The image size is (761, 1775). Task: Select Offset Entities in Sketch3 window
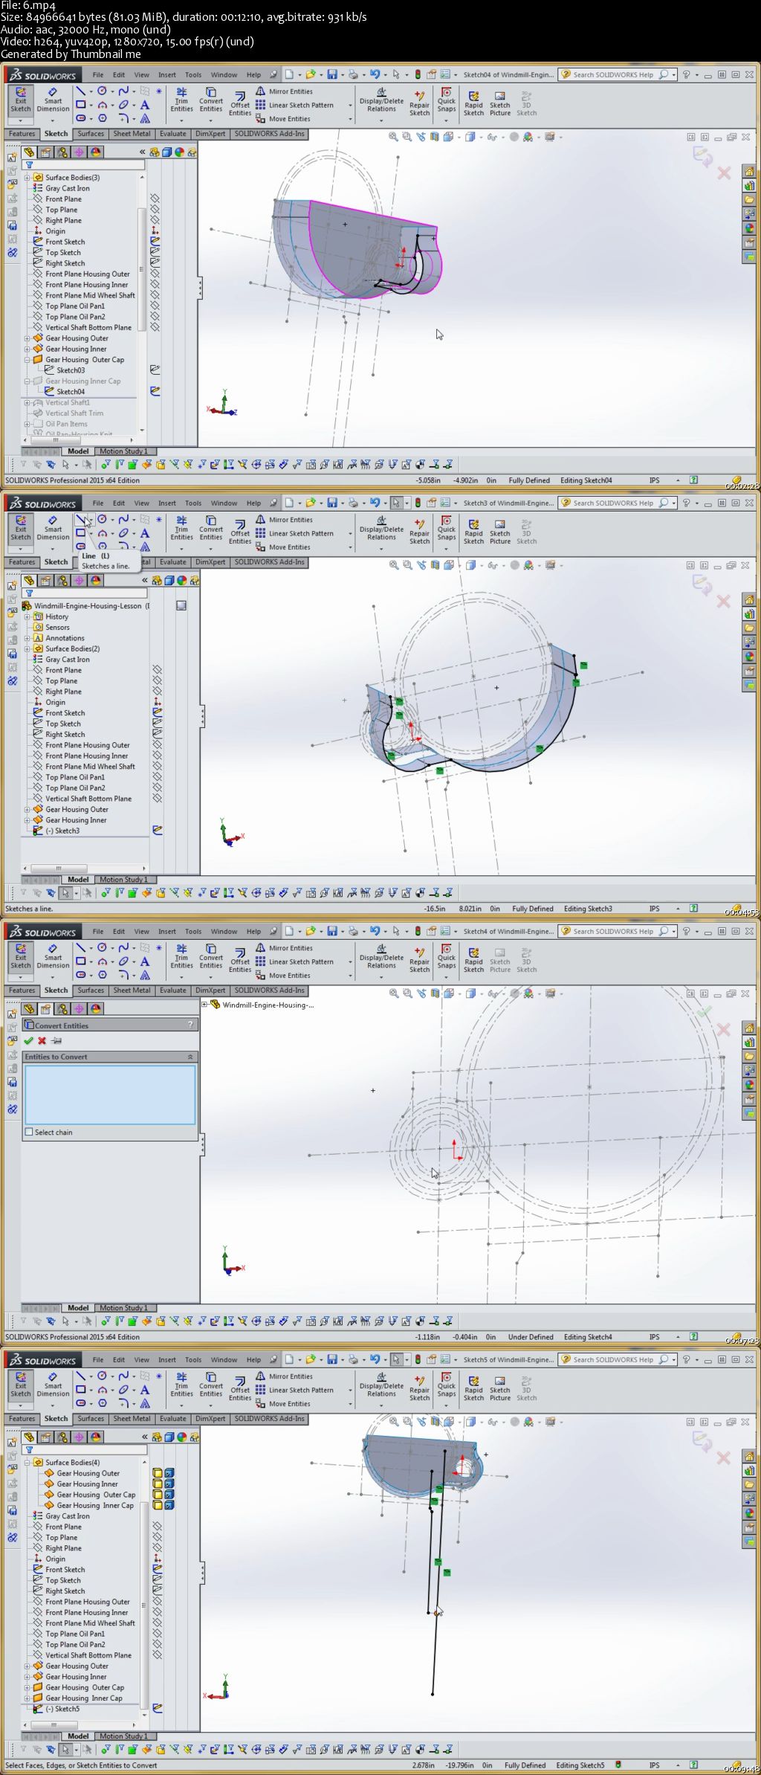pyautogui.click(x=240, y=531)
